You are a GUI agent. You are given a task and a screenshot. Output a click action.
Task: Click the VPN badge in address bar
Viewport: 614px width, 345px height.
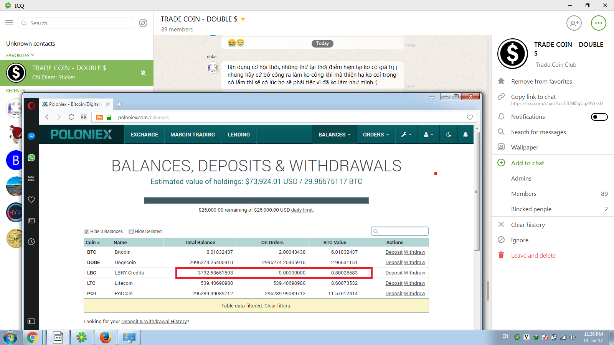pos(100,117)
